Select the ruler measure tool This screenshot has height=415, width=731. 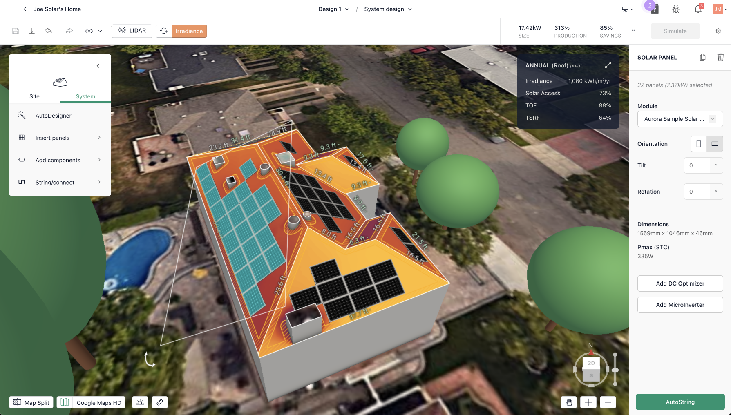tap(160, 402)
